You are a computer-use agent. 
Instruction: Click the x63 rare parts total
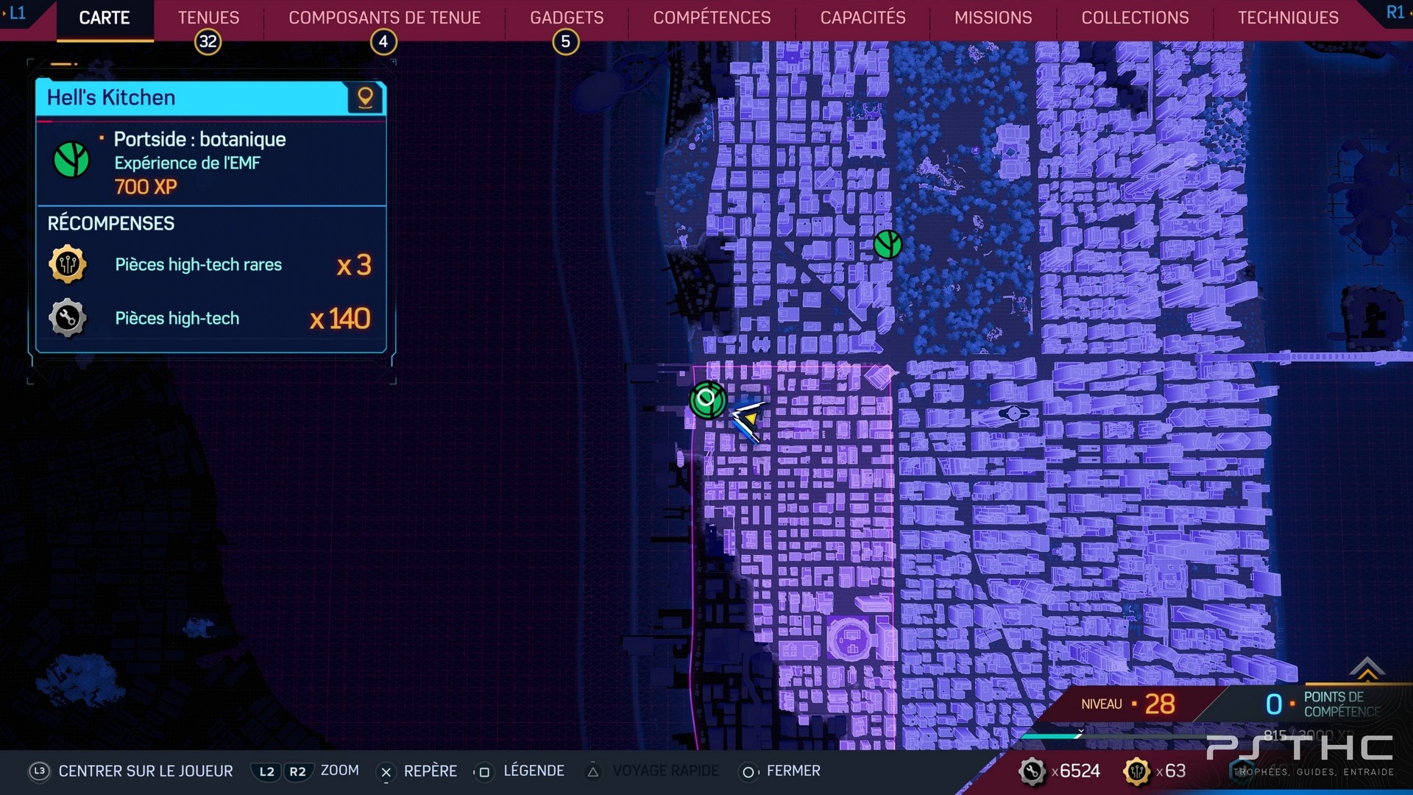(x=1170, y=771)
